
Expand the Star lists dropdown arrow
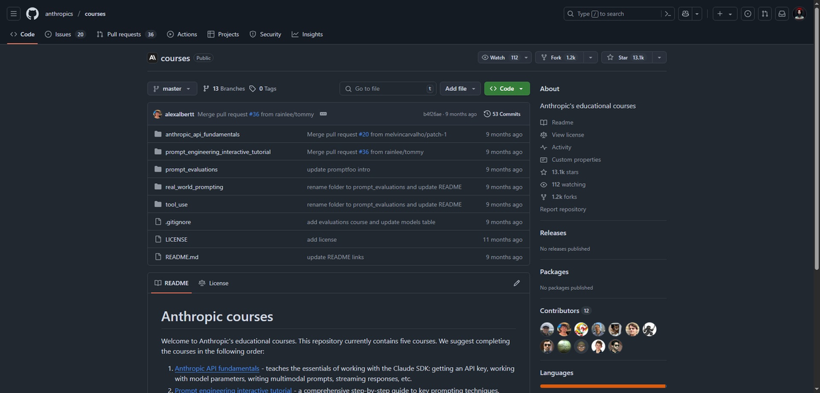click(x=659, y=57)
